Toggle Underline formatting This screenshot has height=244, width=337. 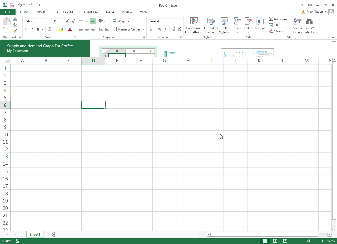click(38, 29)
